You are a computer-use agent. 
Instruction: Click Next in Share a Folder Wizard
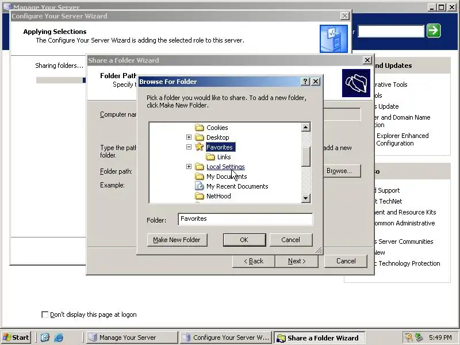coord(297,261)
